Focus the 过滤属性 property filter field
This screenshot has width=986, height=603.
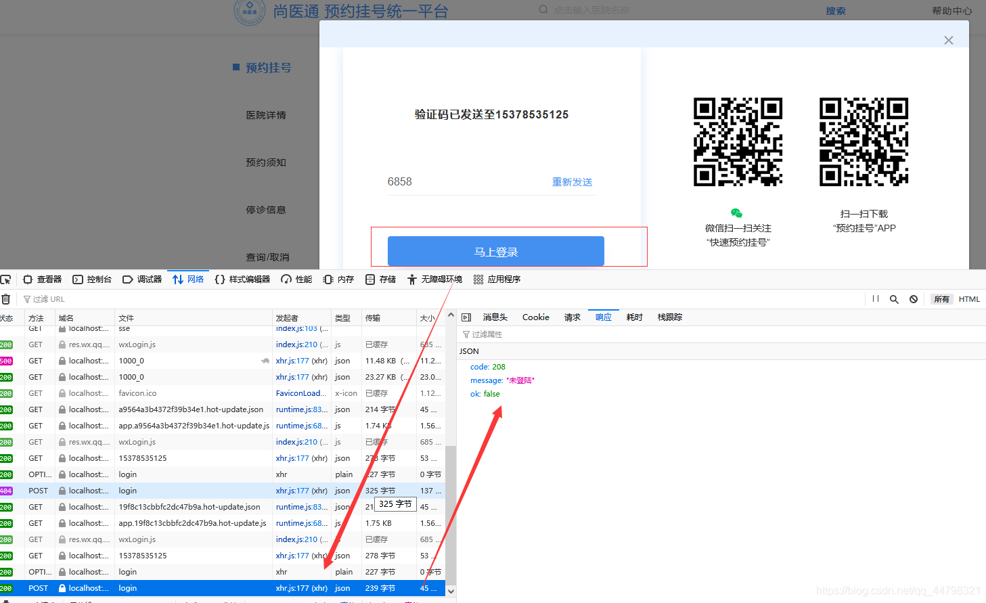[721, 334]
